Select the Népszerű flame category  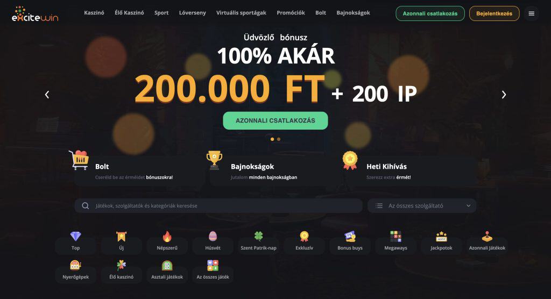(x=167, y=242)
